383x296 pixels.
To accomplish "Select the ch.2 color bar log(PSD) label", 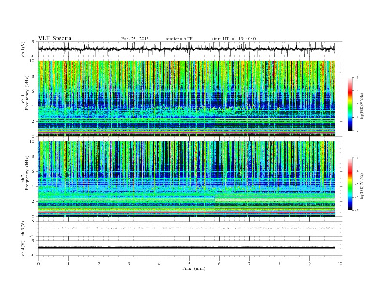I will coord(362,186).
